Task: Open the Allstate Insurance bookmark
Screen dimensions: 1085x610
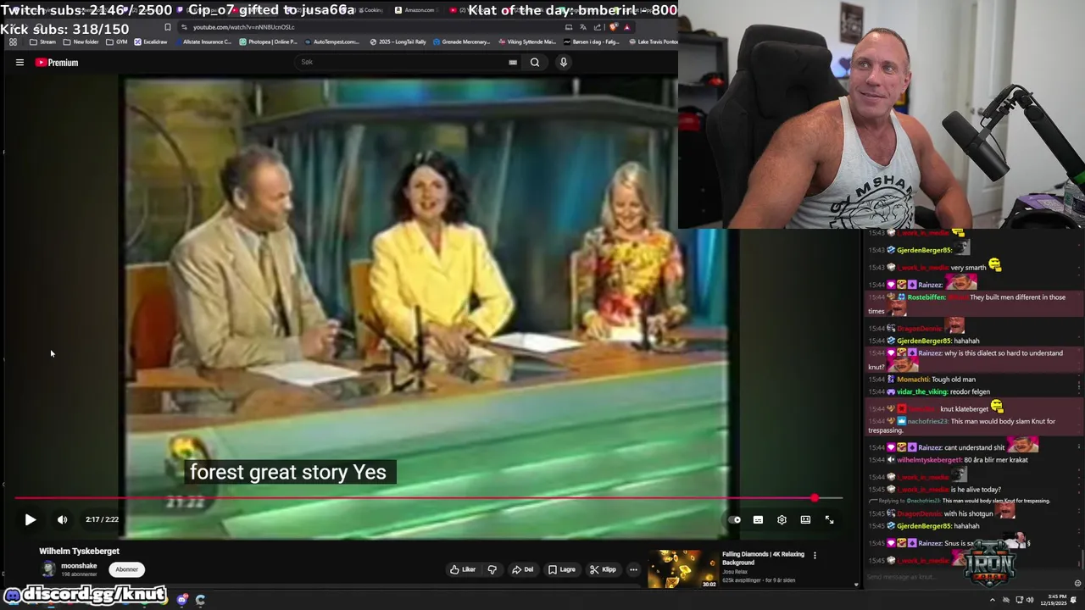Action: 202,42
